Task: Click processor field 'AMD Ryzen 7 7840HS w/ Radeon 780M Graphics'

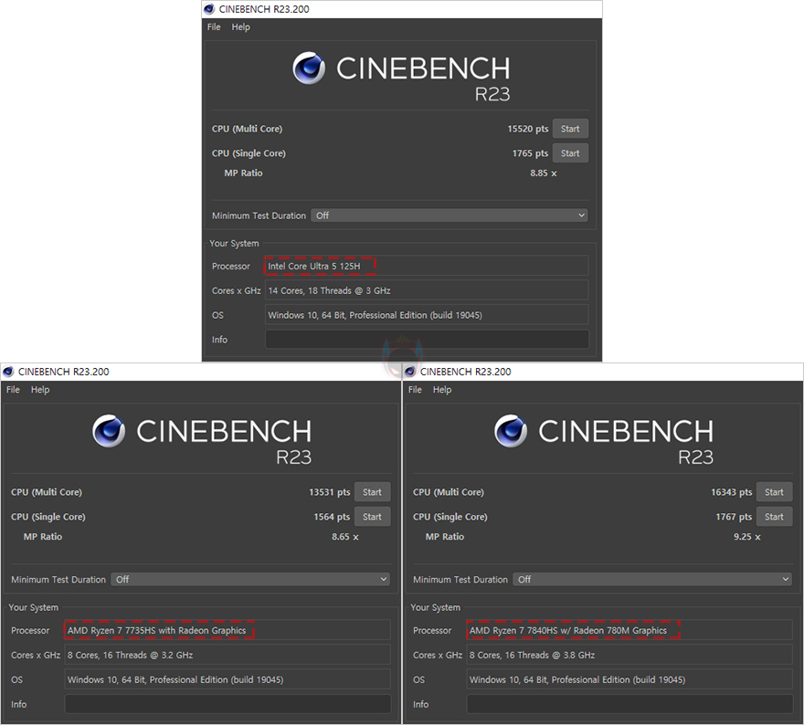Action: coord(629,630)
